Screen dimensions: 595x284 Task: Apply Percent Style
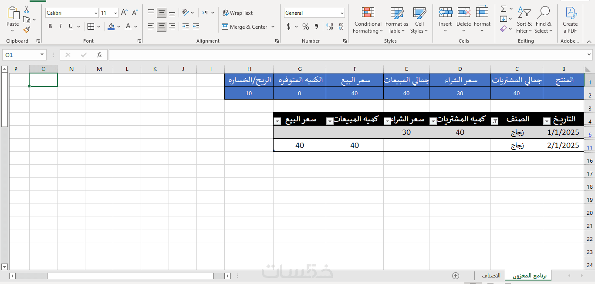[x=306, y=27]
